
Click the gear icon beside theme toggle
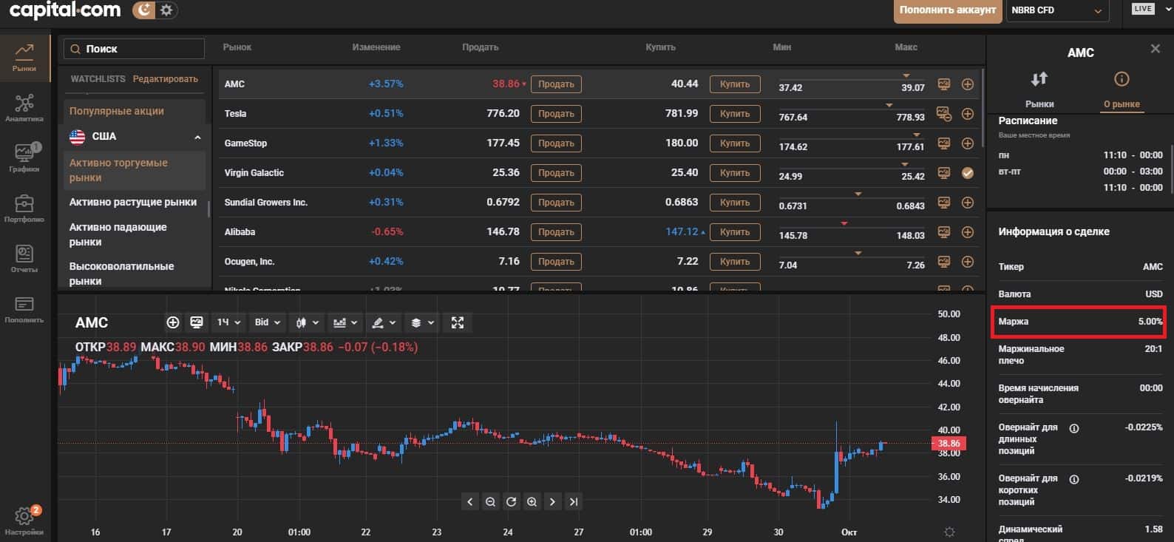(x=167, y=10)
